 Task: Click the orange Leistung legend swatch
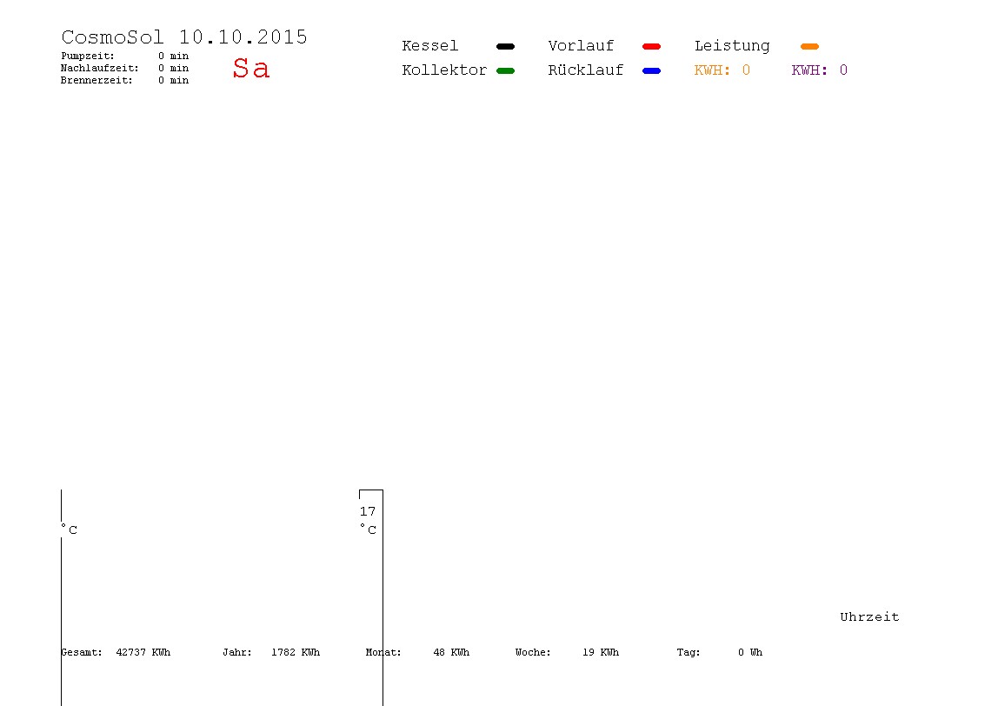pos(809,46)
